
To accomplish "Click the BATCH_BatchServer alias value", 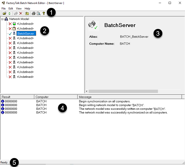I will 134,37.
